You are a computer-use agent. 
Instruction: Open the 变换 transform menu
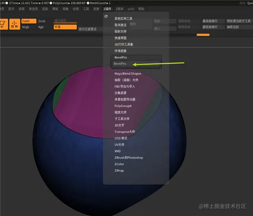click(96, 9)
